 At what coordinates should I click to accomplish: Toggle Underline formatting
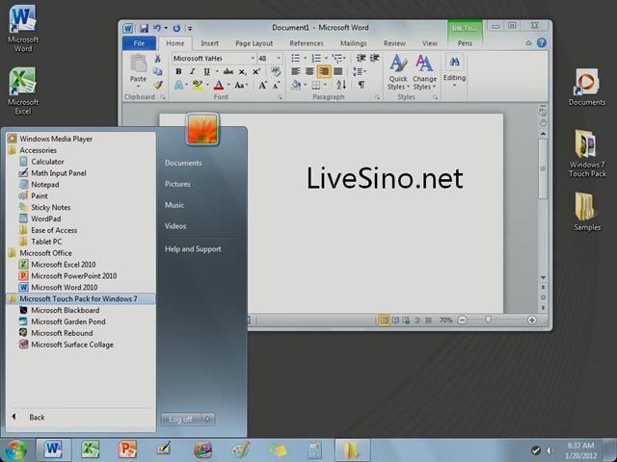coord(206,71)
